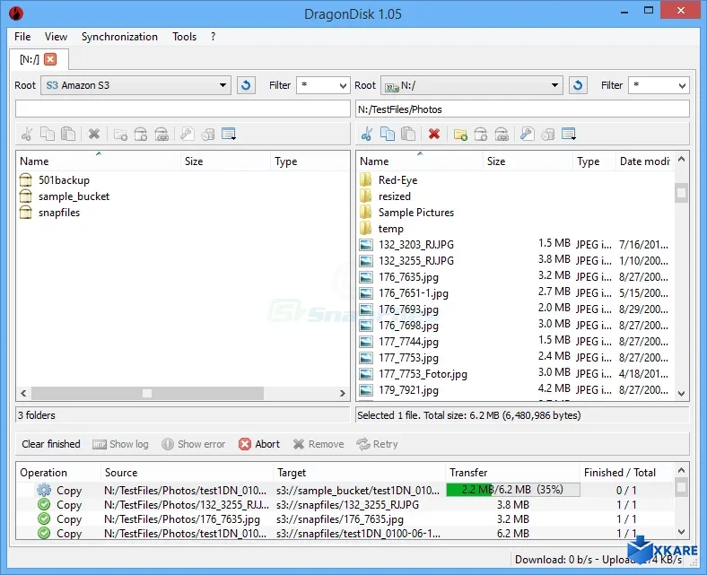Click the key properties icon in left pane

click(187, 134)
